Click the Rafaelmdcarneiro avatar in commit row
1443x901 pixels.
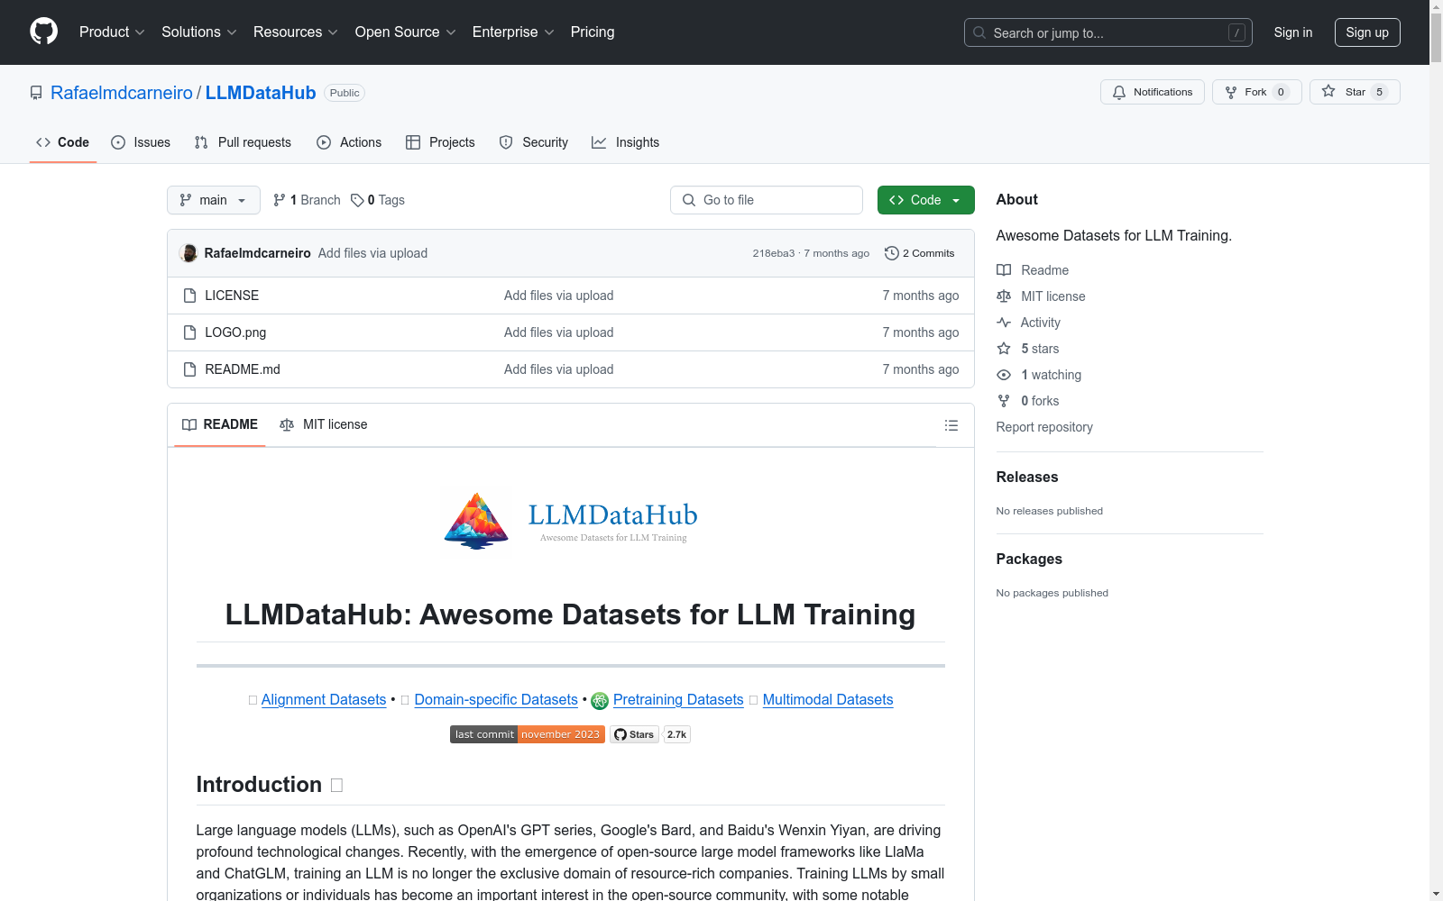[188, 253]
